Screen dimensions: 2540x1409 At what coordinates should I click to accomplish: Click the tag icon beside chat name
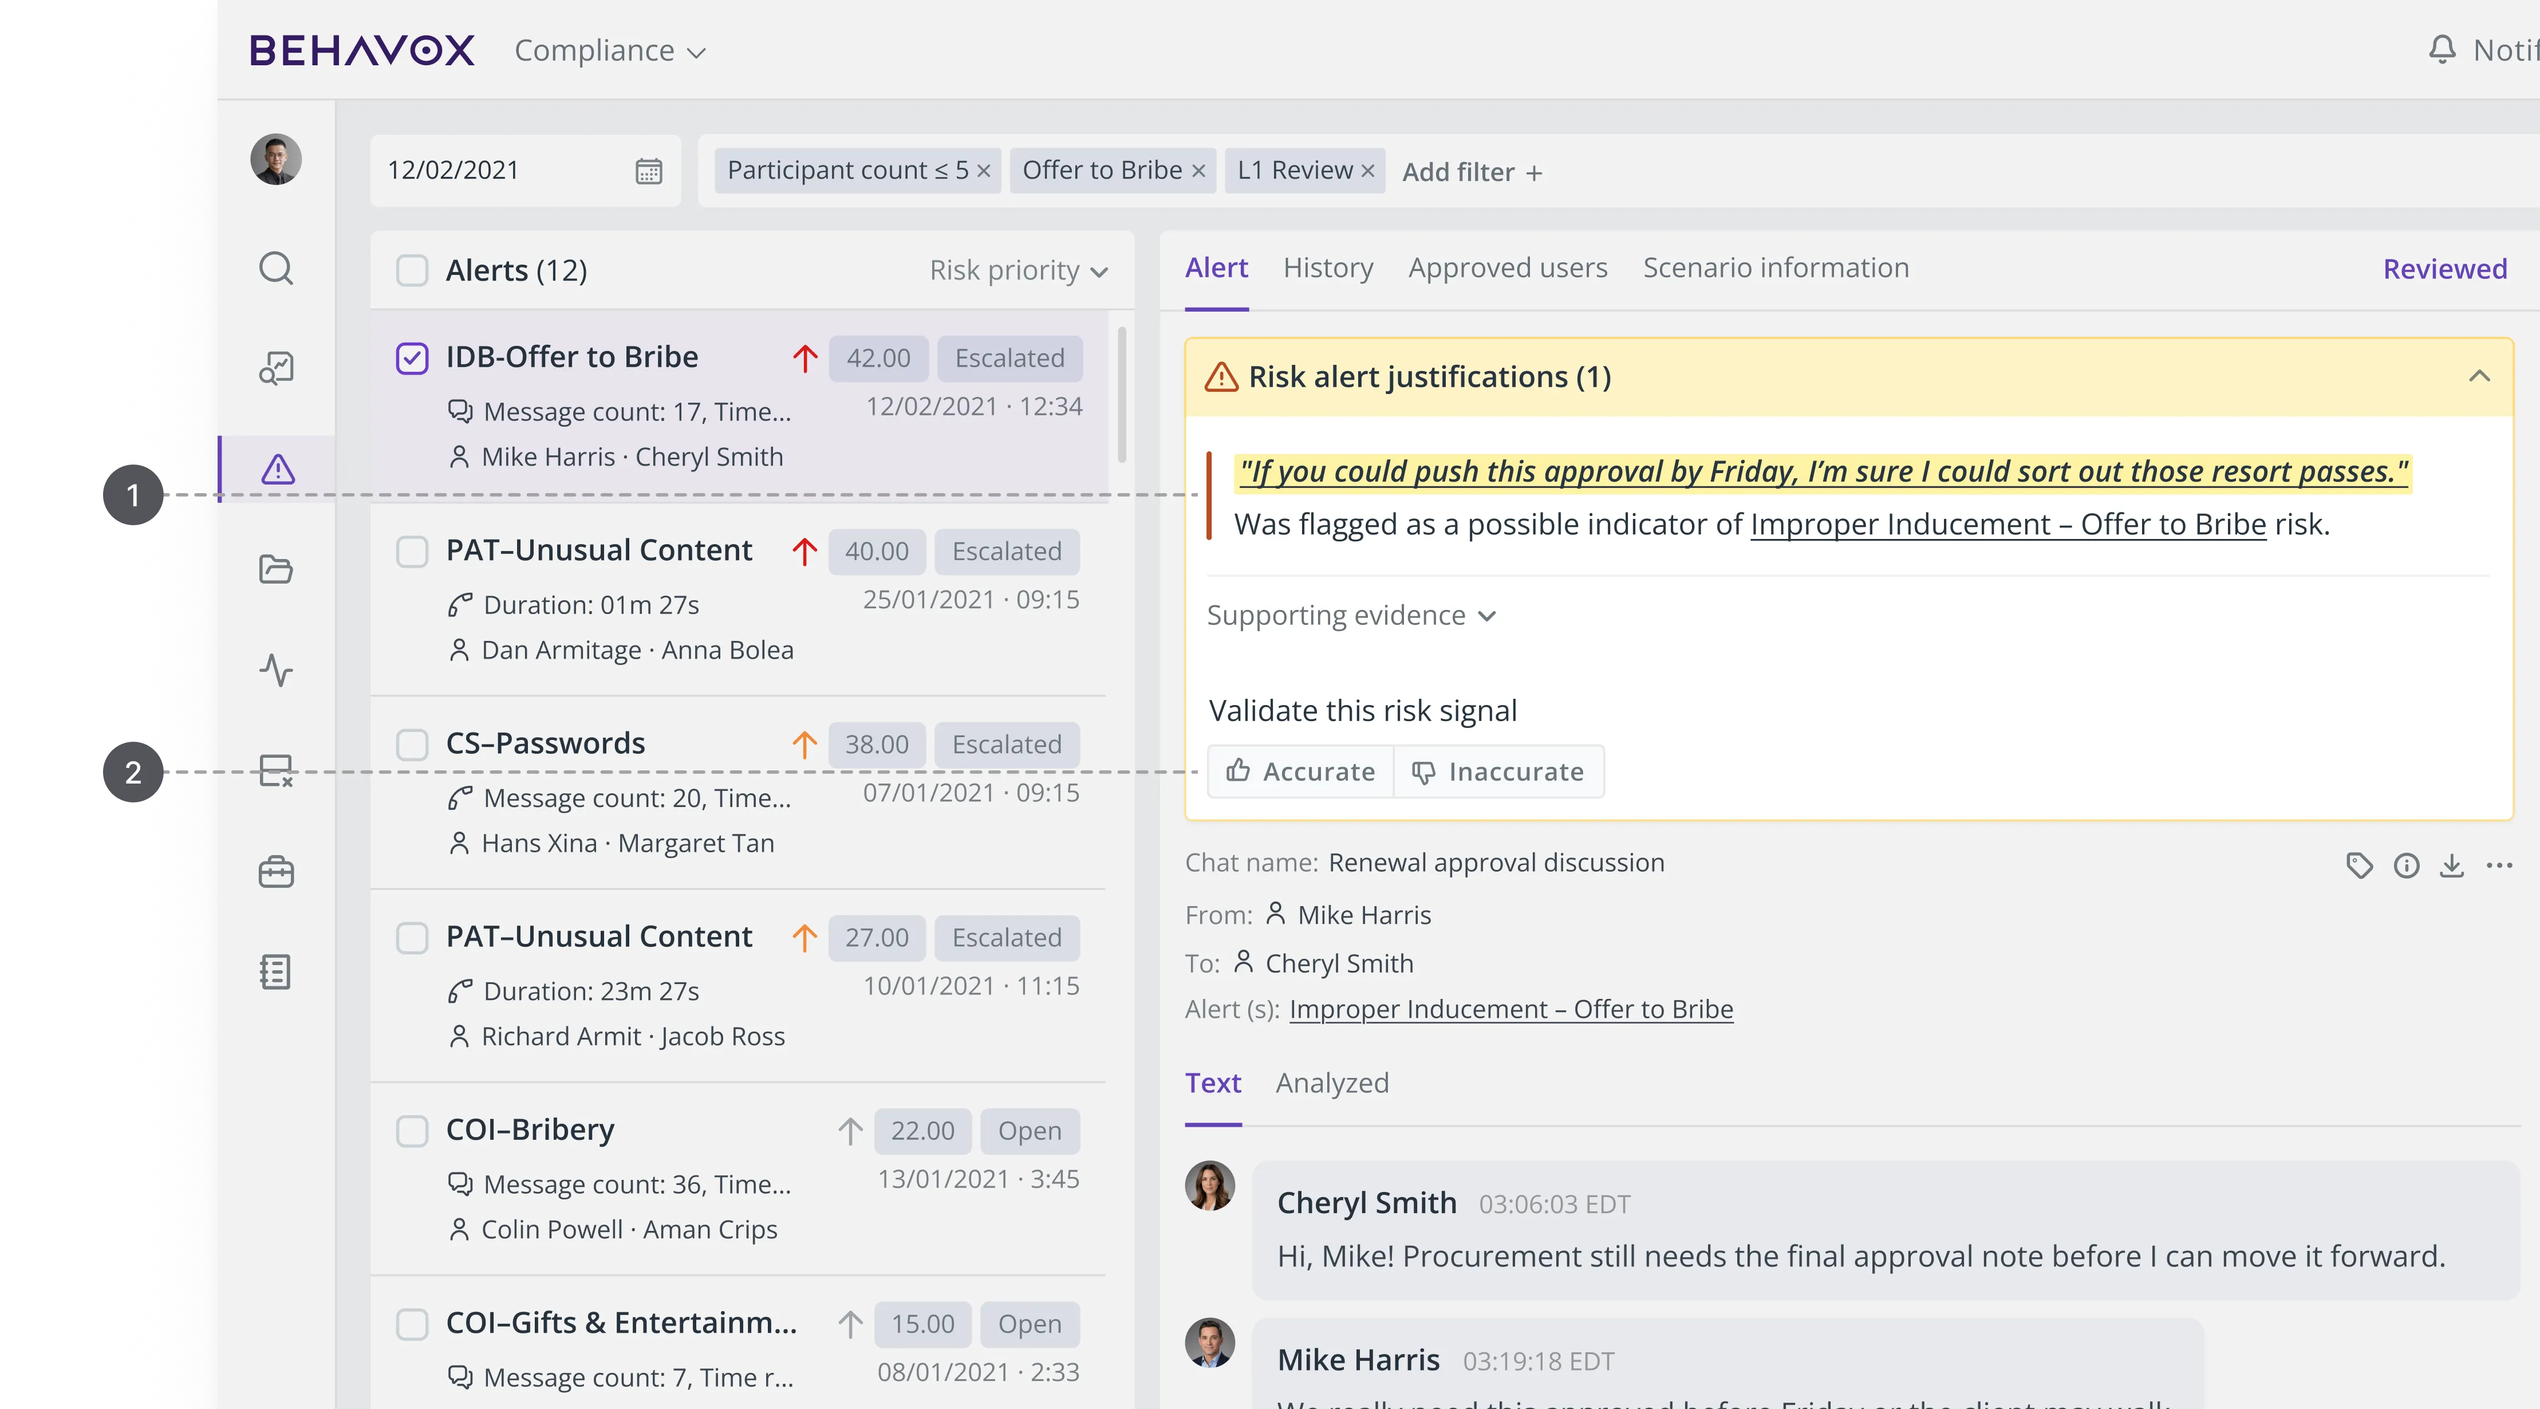click(2358, 865)
